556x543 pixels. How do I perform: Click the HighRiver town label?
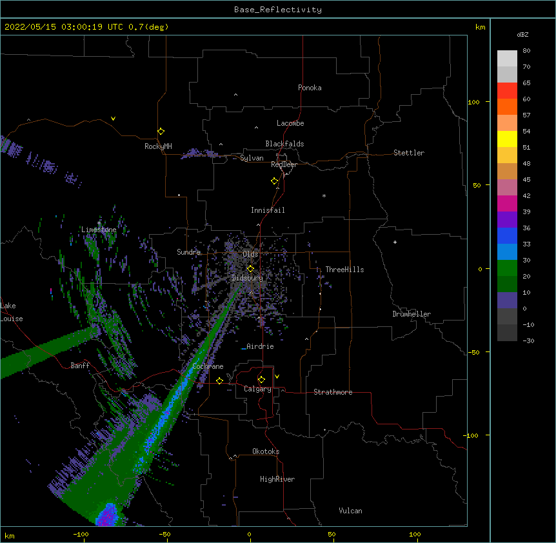(x=277, y=479)
